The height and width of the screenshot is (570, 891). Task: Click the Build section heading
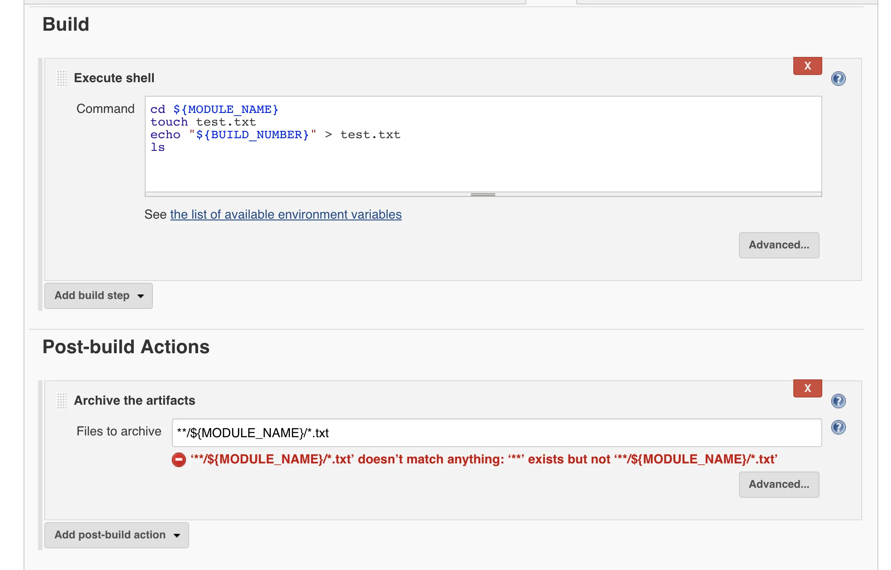tap(66, 24)
